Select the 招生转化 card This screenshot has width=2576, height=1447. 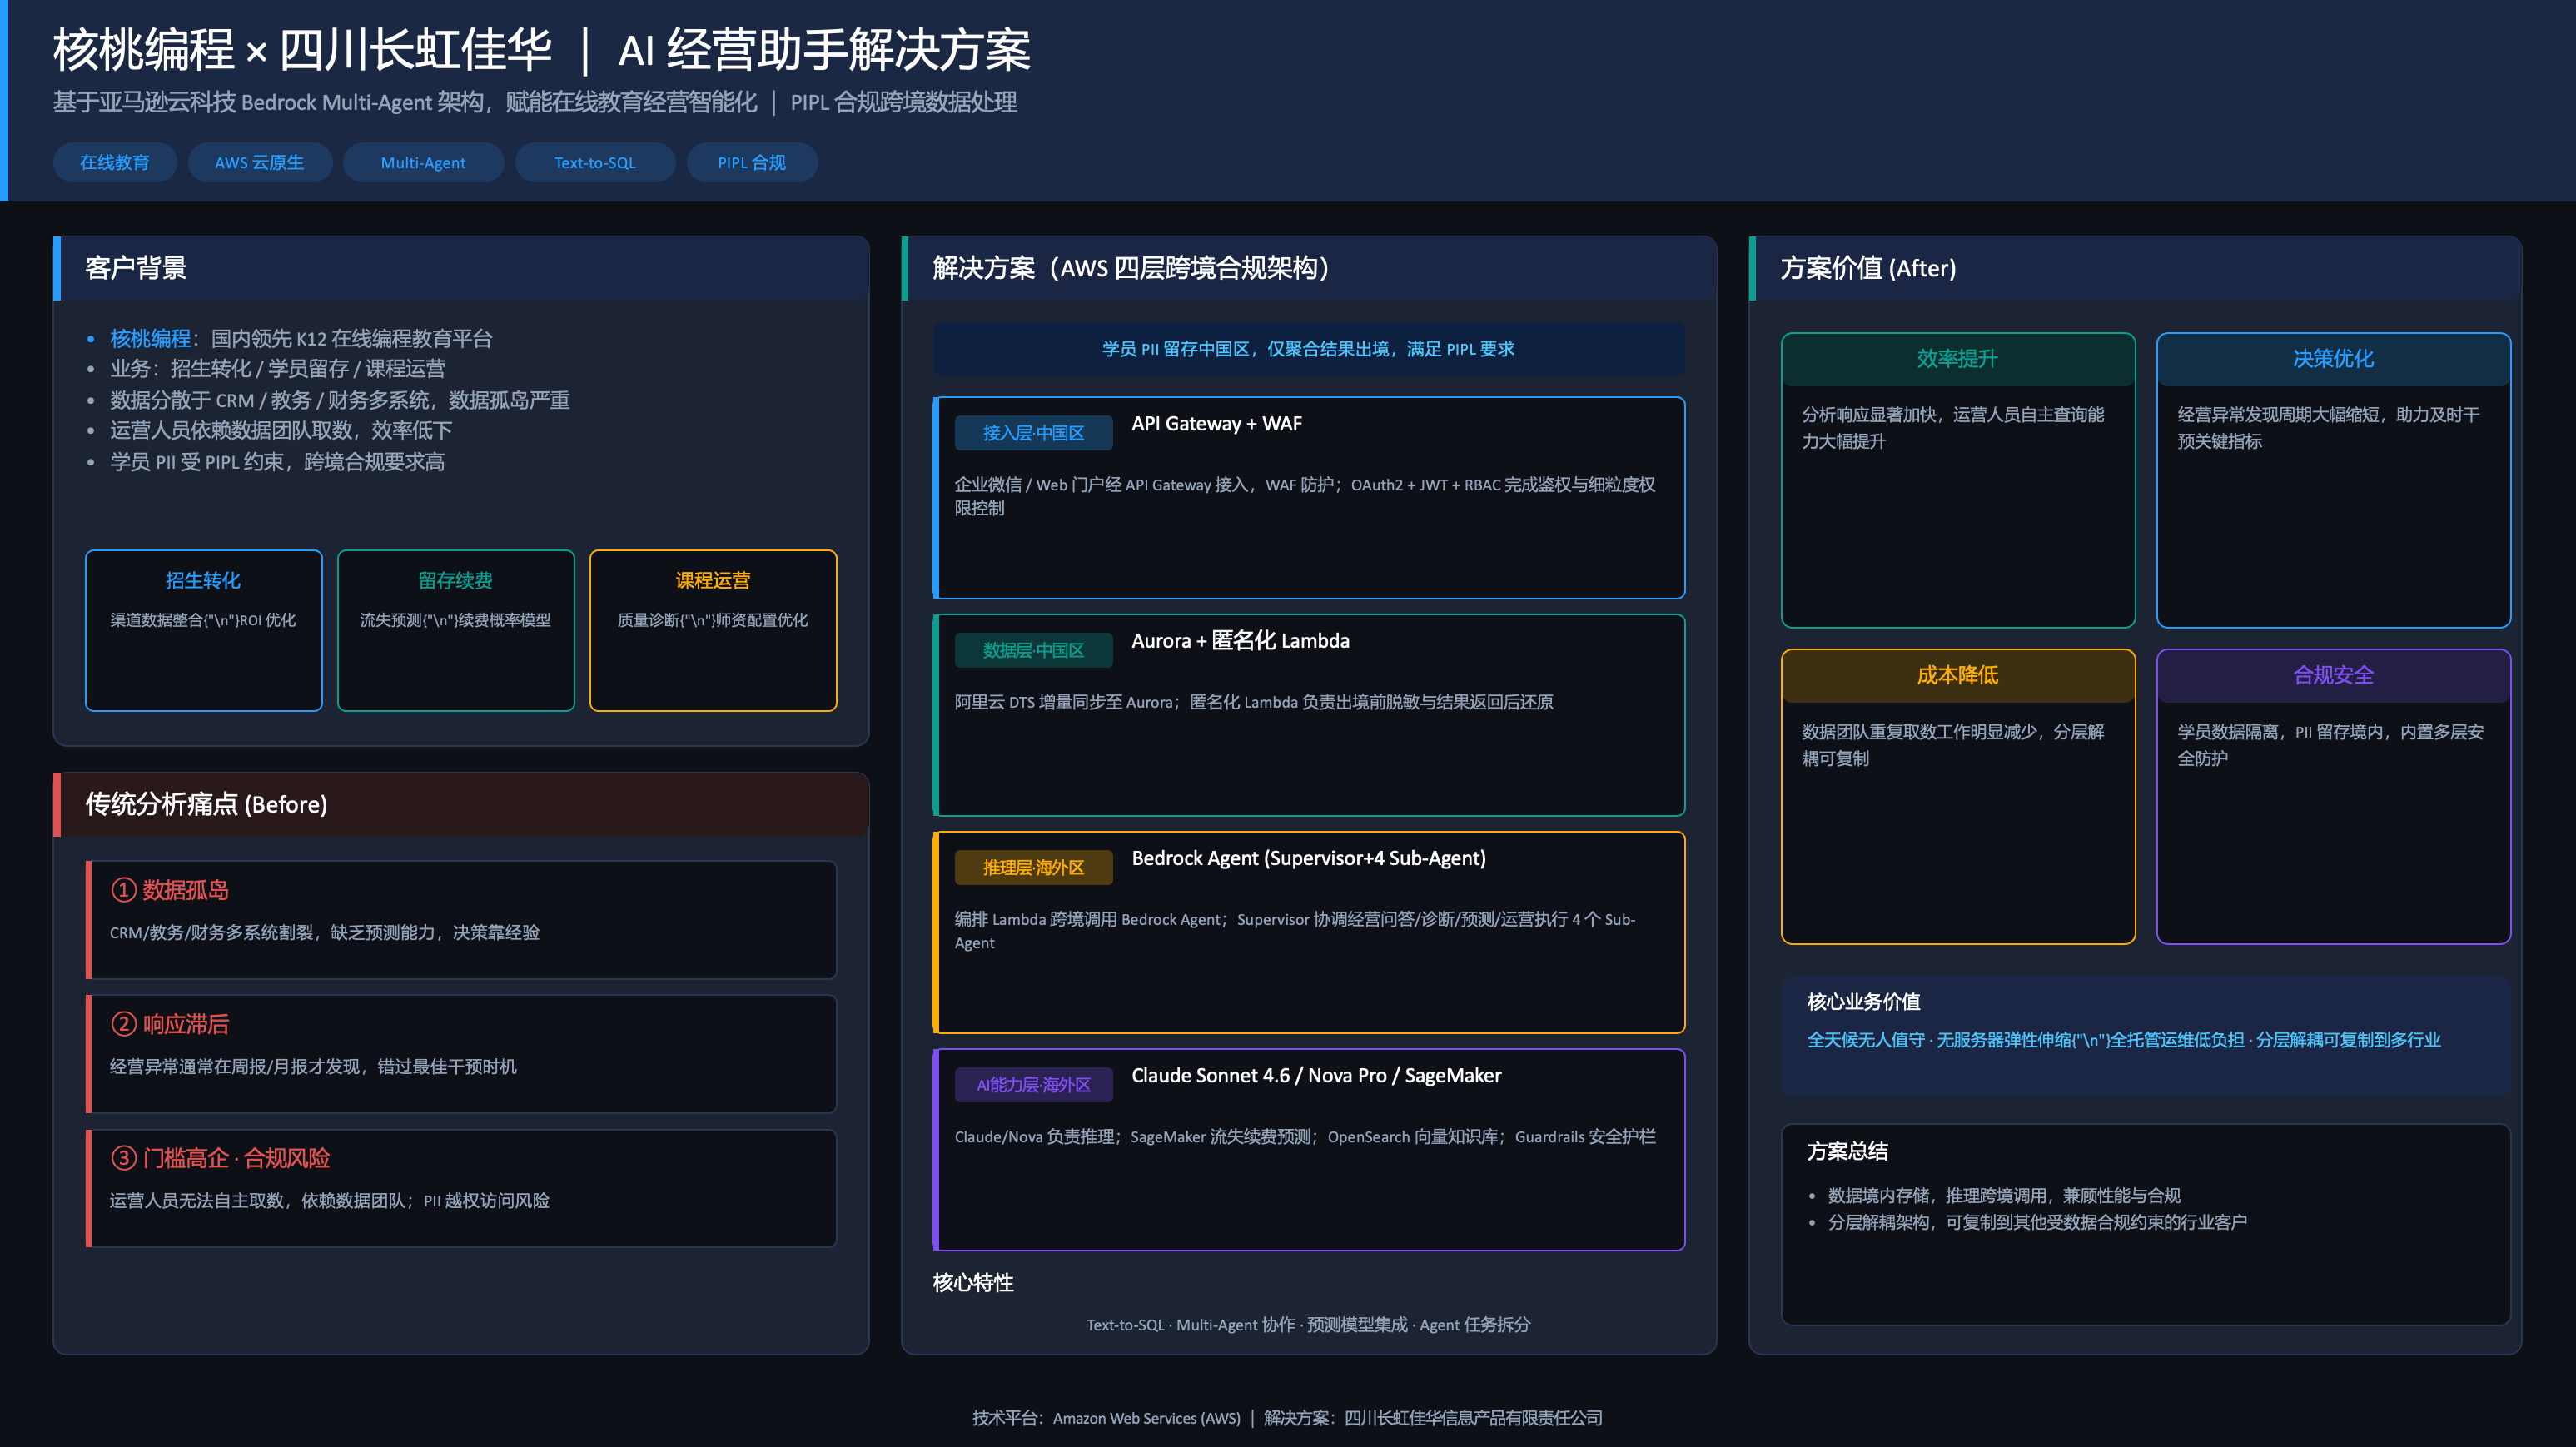coord(204,630)
